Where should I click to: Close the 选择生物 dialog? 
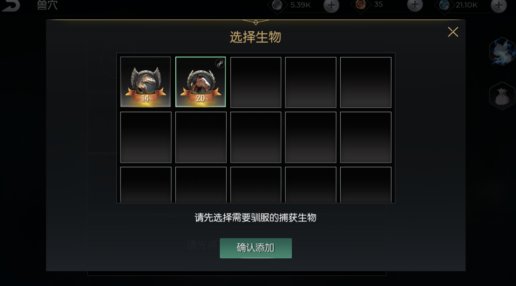[x=453, y=32]
